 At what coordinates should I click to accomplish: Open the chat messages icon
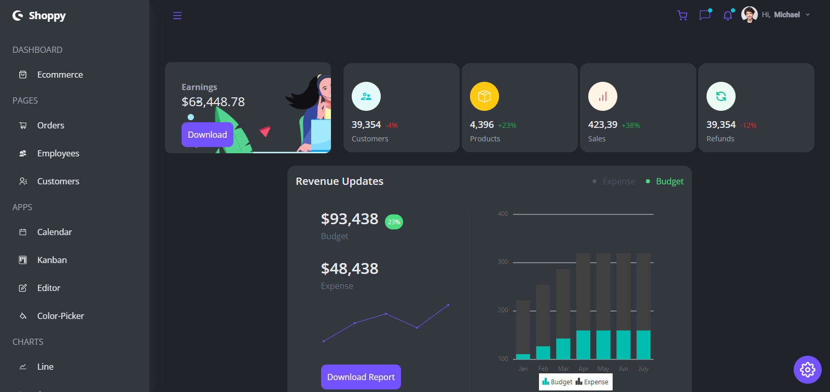pos(704,15)
